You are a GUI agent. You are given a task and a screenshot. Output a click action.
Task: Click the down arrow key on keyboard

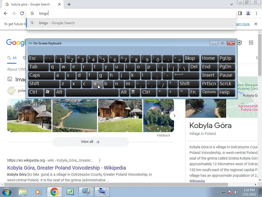[173, 93]
